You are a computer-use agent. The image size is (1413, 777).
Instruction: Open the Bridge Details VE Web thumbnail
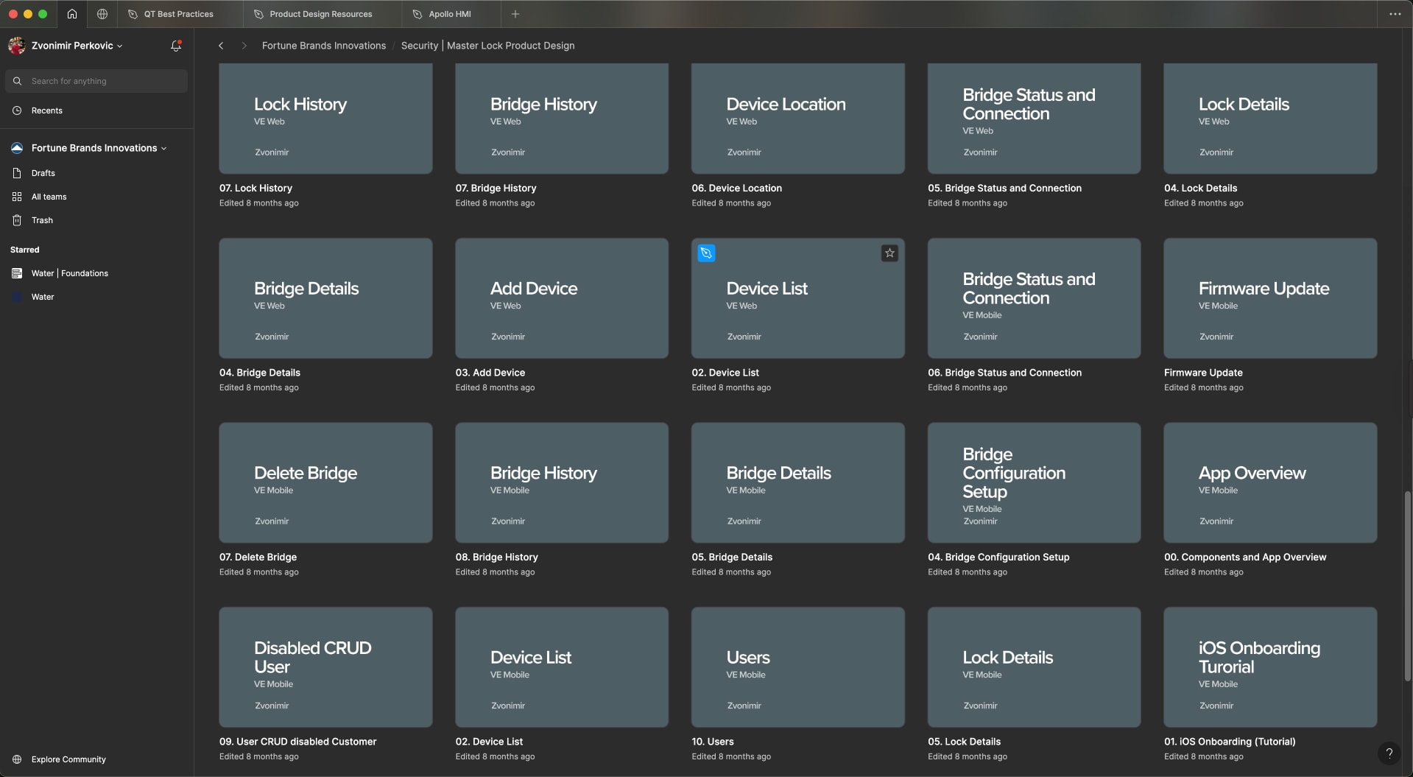pos(325,298)
